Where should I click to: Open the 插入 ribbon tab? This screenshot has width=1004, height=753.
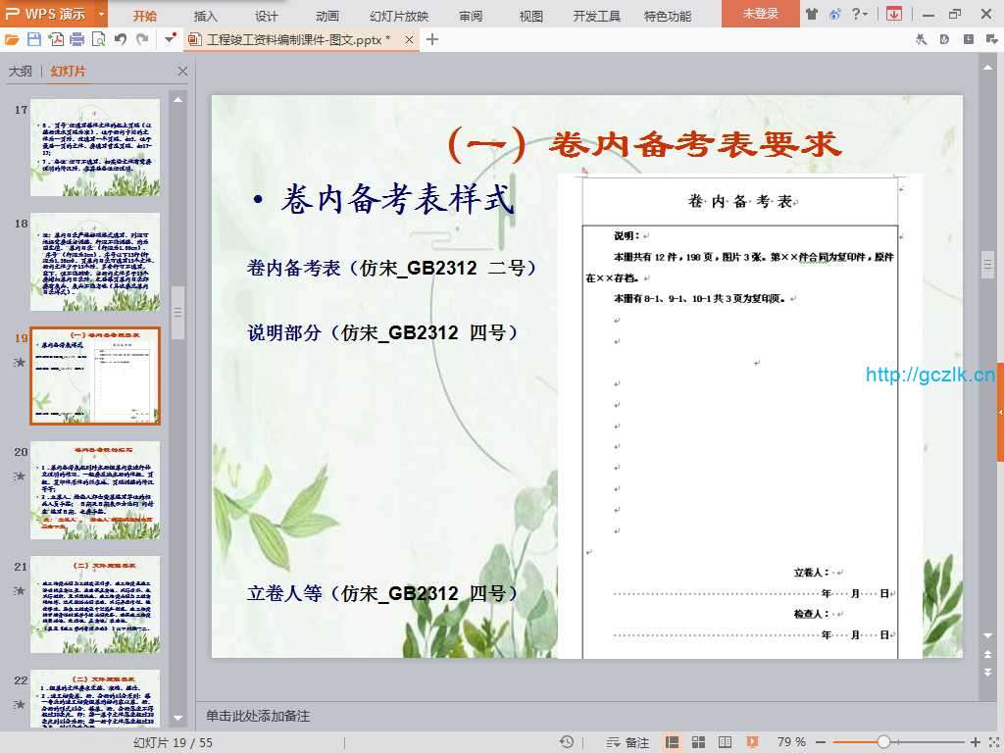pos(206,16)
